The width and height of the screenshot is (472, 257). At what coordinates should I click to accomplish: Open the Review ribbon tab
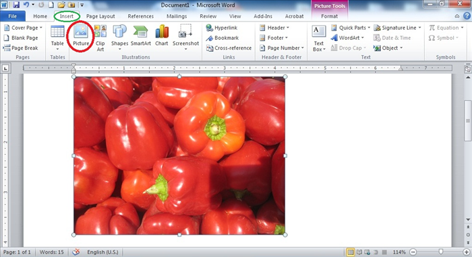click(x=208, y=16)
